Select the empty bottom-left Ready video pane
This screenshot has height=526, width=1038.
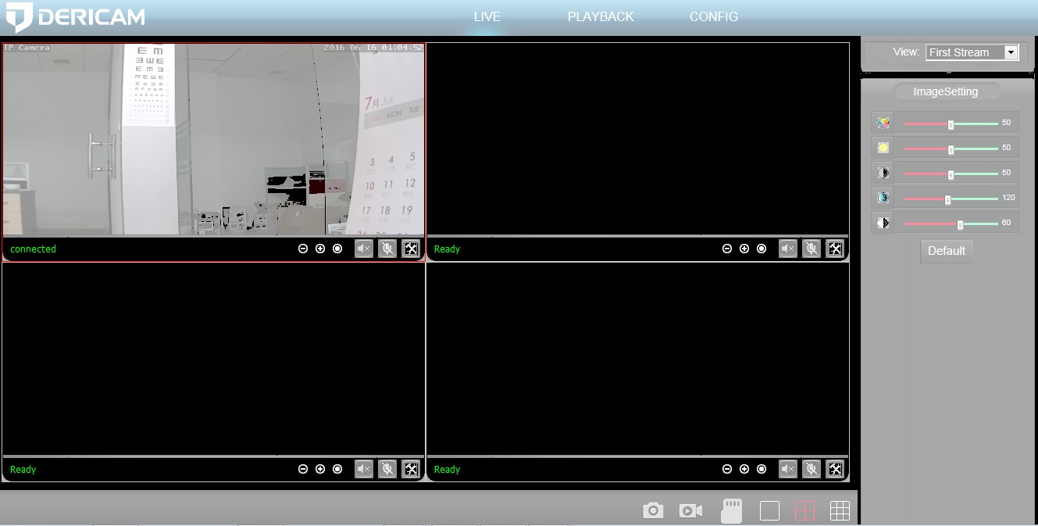[213, 360]
